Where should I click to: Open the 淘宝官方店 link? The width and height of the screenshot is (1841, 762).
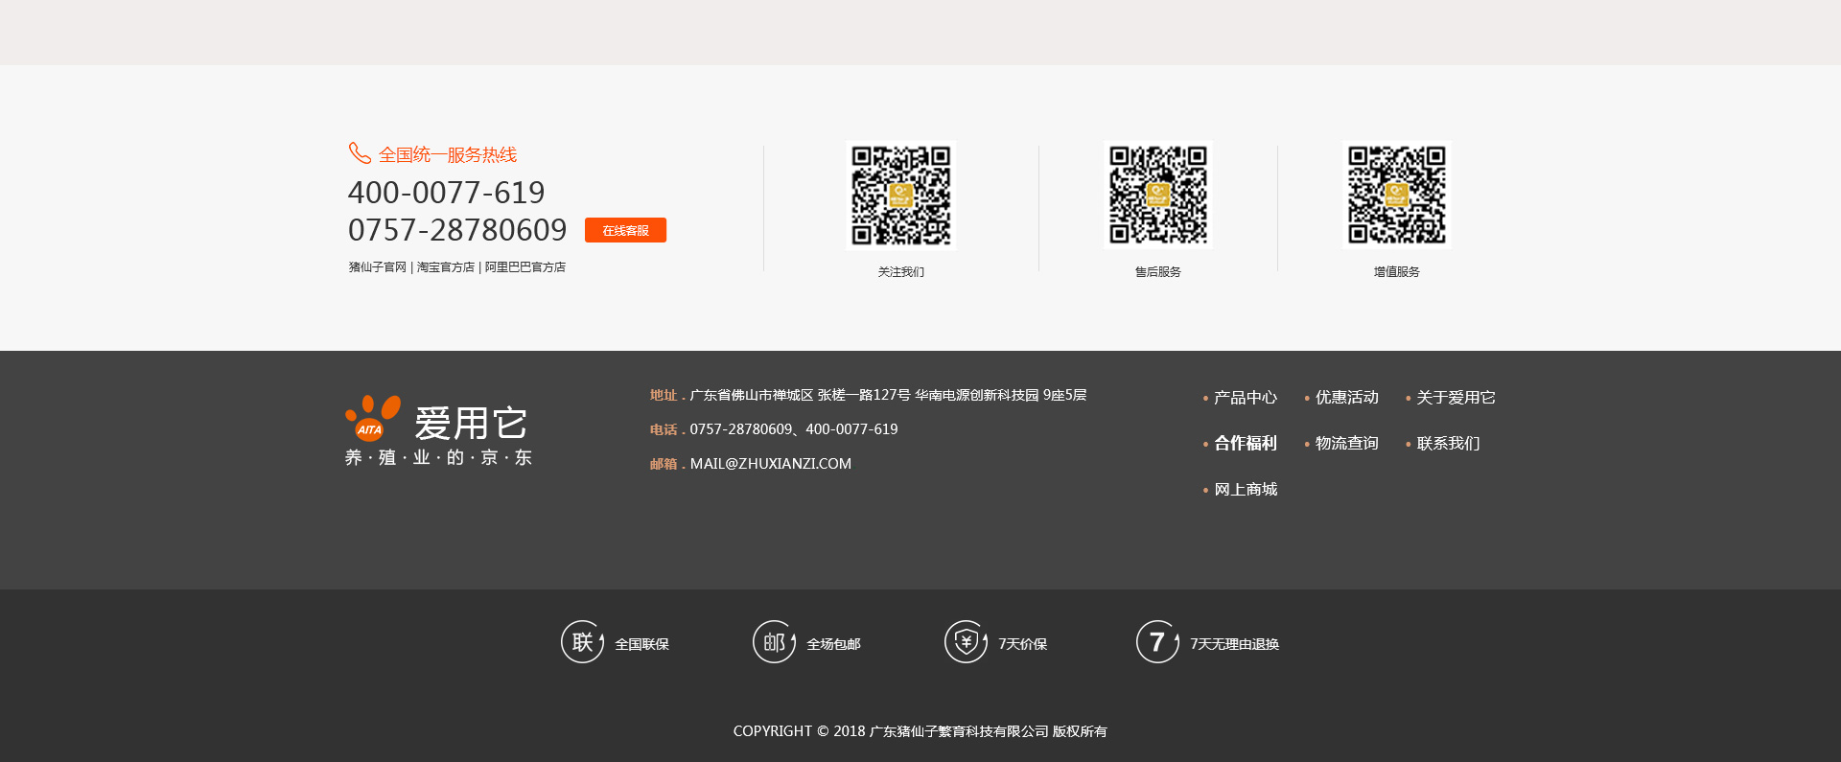point(446,267)
